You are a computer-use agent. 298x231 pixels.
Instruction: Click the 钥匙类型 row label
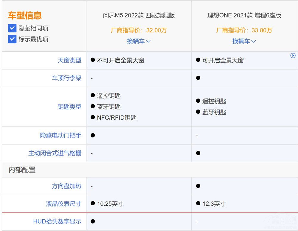69,107
